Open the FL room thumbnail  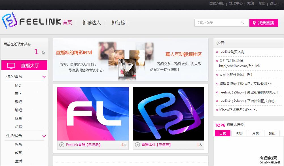[93, 114]
